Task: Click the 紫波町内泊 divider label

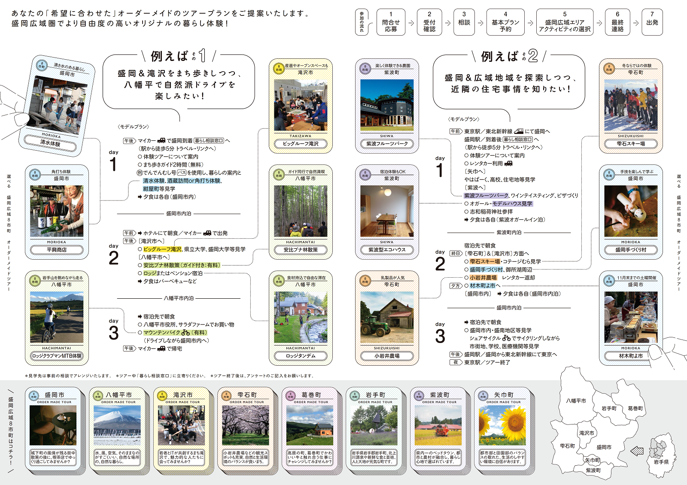Action: (x=509, y=232)
